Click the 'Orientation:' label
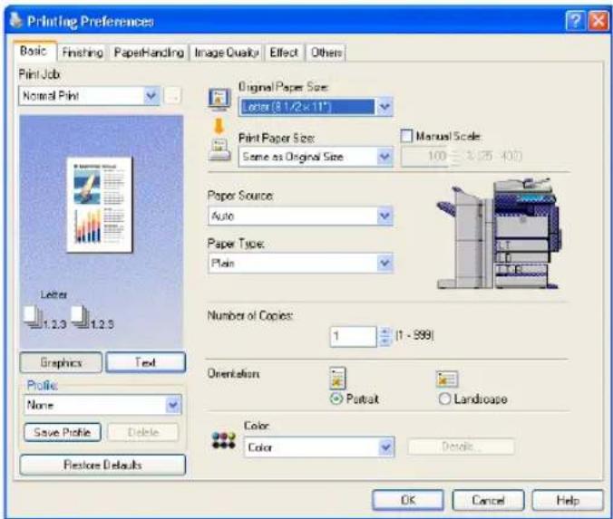This screenshot has height=519, width=613. click(x=233, y=374)
